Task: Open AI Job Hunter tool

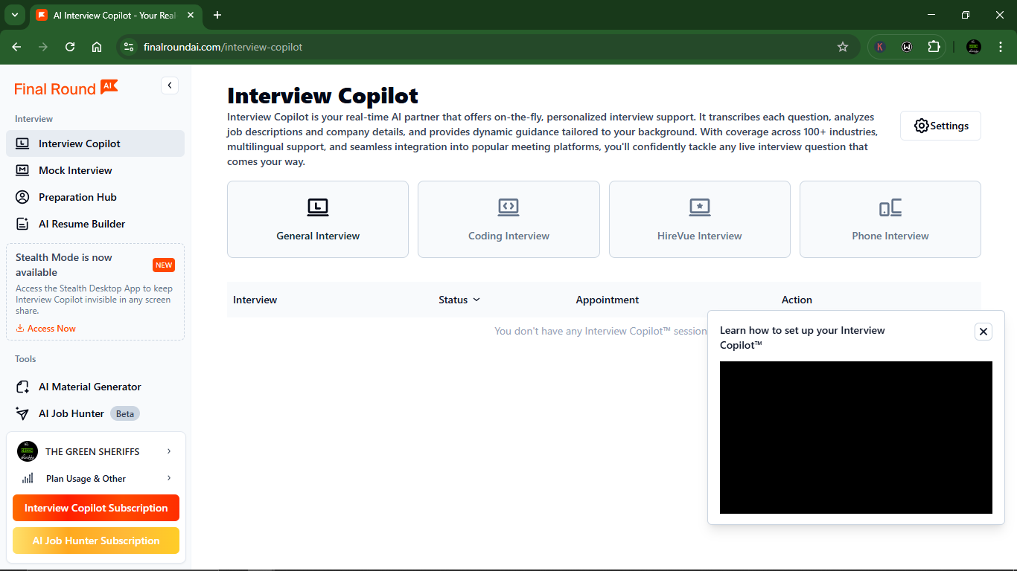Action: (x=95, y=413)
